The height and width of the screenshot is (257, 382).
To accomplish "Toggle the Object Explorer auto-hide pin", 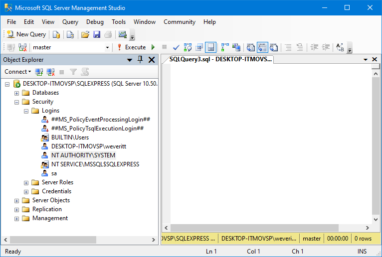I will (140, 60).
